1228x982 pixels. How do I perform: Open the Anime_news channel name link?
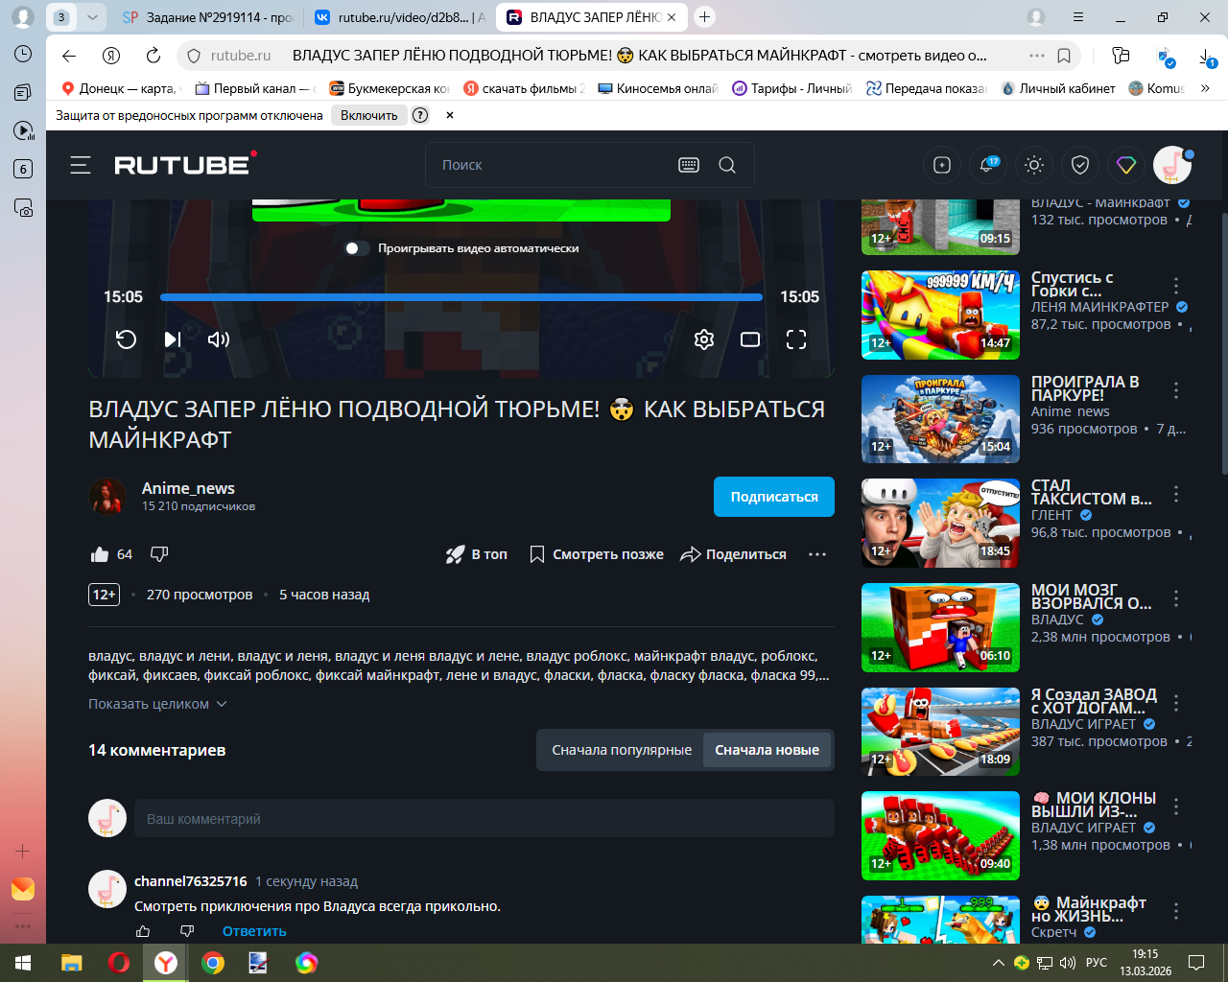point(188,488)
